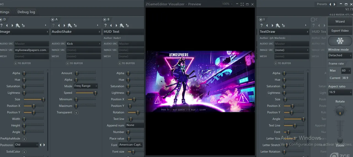Click the paint bucket icon in layer A
Screen dimensions: 353x157
pos(69,25)
